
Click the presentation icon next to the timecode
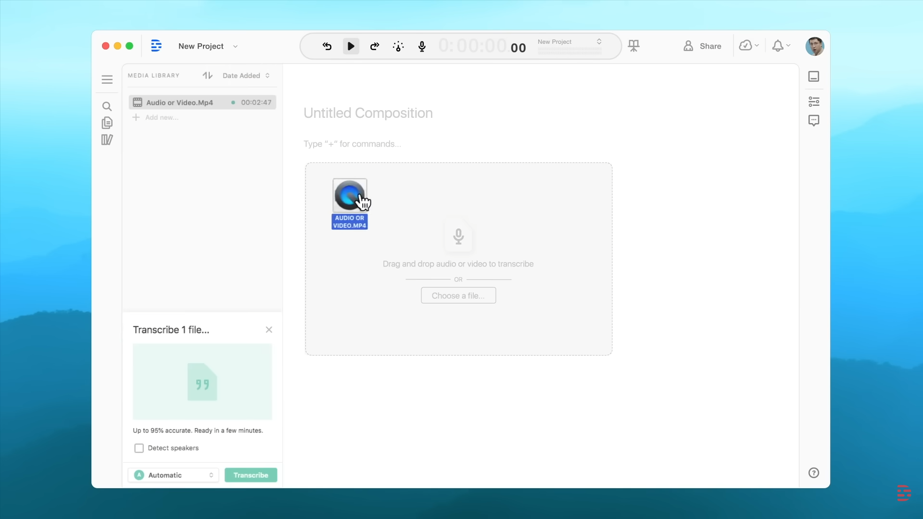coord(634,46)
